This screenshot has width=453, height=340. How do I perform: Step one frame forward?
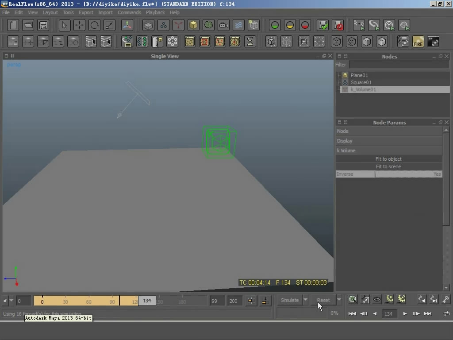416,314
